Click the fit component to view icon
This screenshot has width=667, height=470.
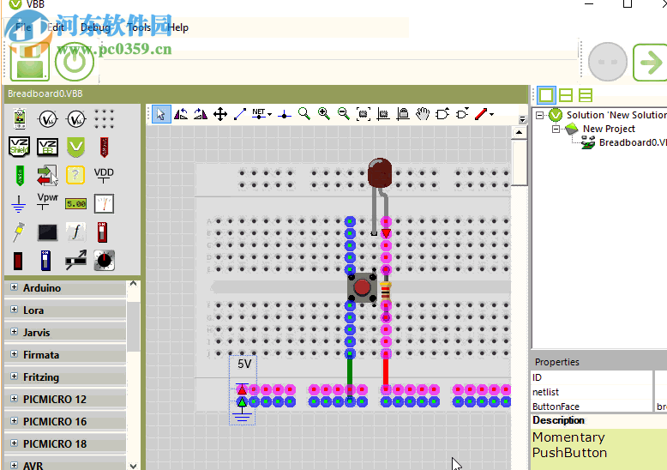(364, 114)
